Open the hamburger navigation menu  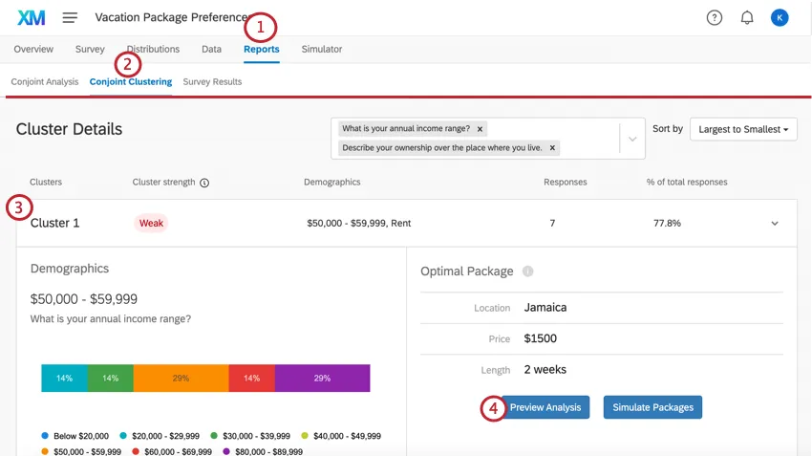70,17
